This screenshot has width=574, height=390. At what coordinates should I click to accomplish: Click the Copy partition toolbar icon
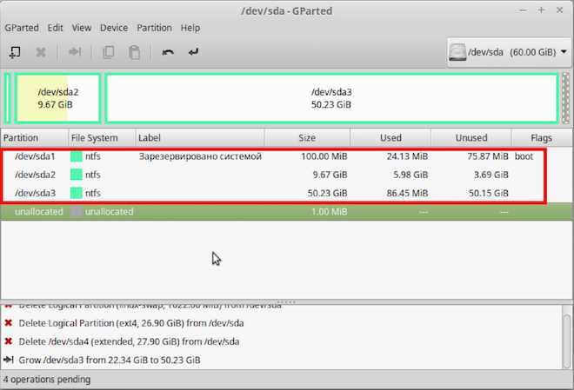pos(109,52)
